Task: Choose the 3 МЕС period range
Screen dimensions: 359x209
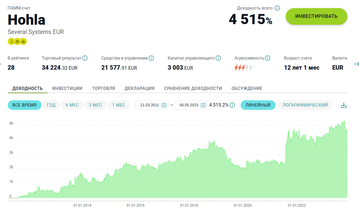Action: 95,105
